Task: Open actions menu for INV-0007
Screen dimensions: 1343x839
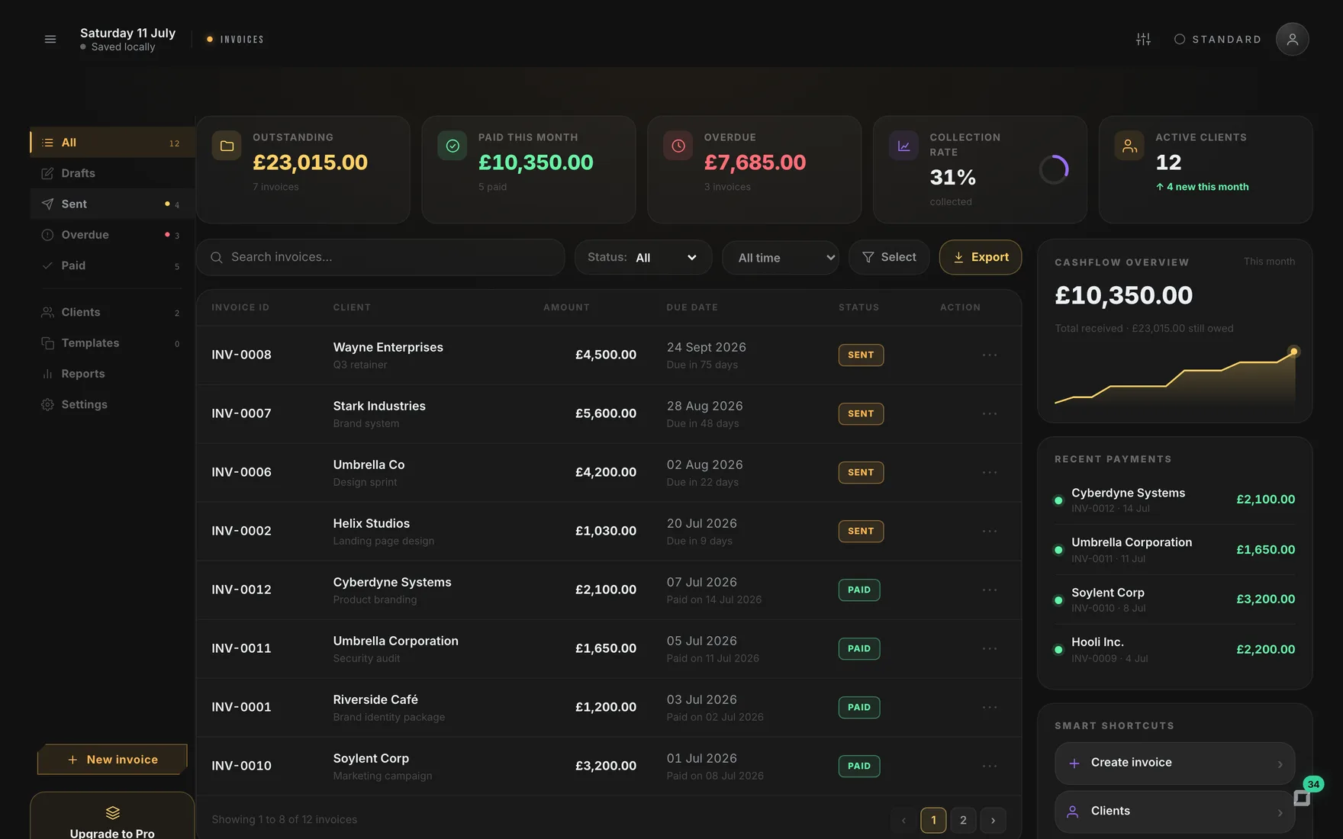Action: tap(990, 413)
